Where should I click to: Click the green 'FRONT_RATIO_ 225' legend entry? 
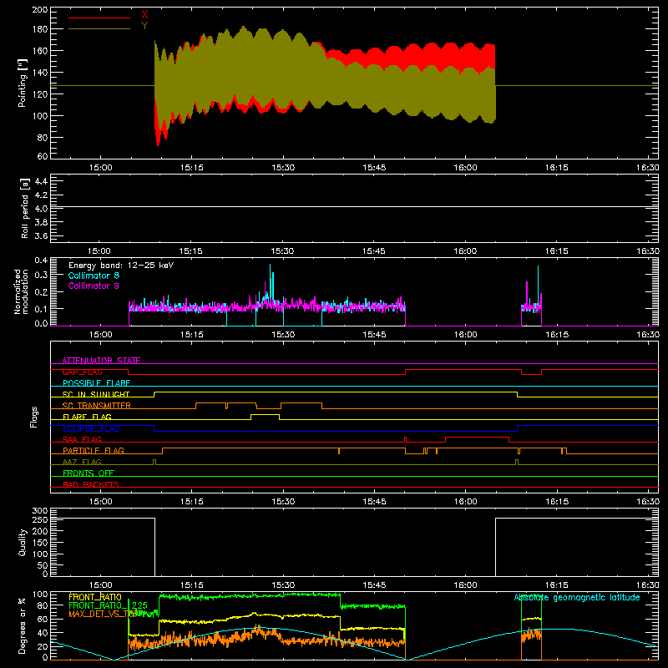click(108, 605)
